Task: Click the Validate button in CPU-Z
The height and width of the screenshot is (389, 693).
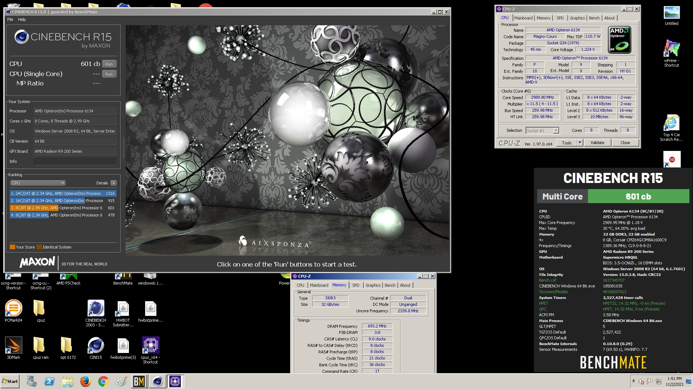Action: [597, 143]
